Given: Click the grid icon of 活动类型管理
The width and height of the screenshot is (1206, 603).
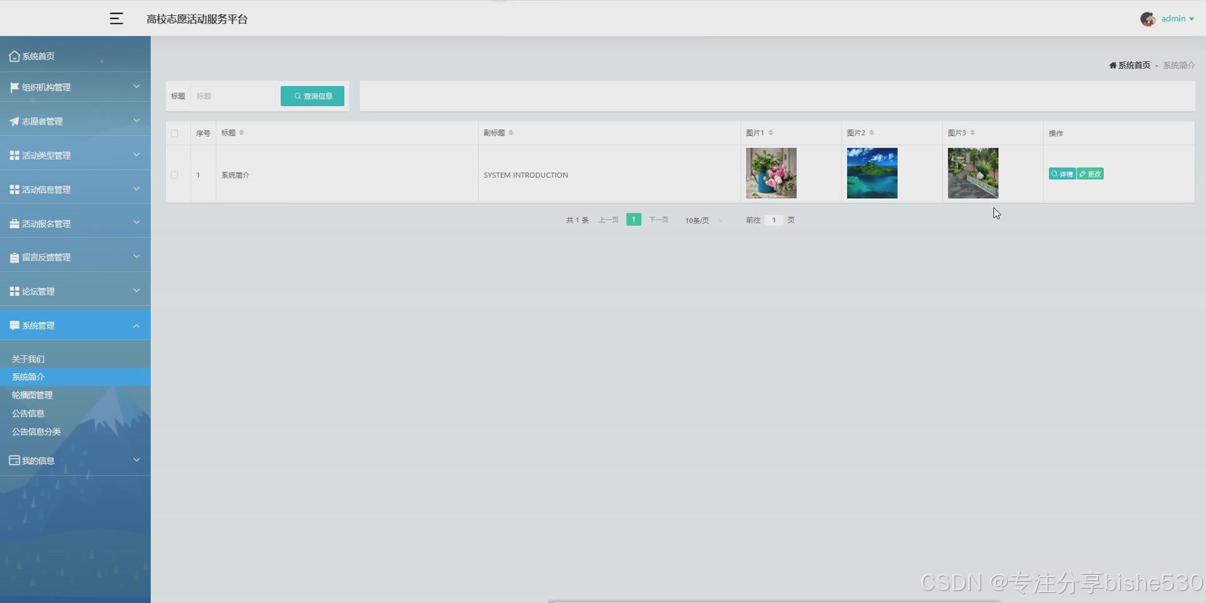Looking at the screenshot, I should (15, 155).
